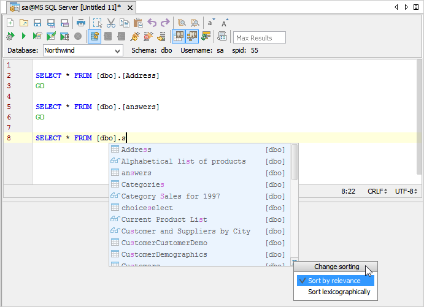Click the Select All icon
This screenshot has width=424, height=307.
tap(98, 23)
